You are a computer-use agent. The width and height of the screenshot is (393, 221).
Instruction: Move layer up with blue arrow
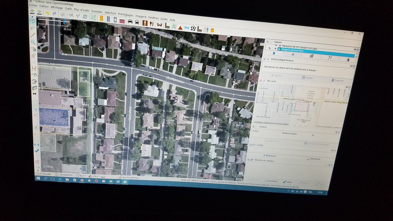point(274,53)
